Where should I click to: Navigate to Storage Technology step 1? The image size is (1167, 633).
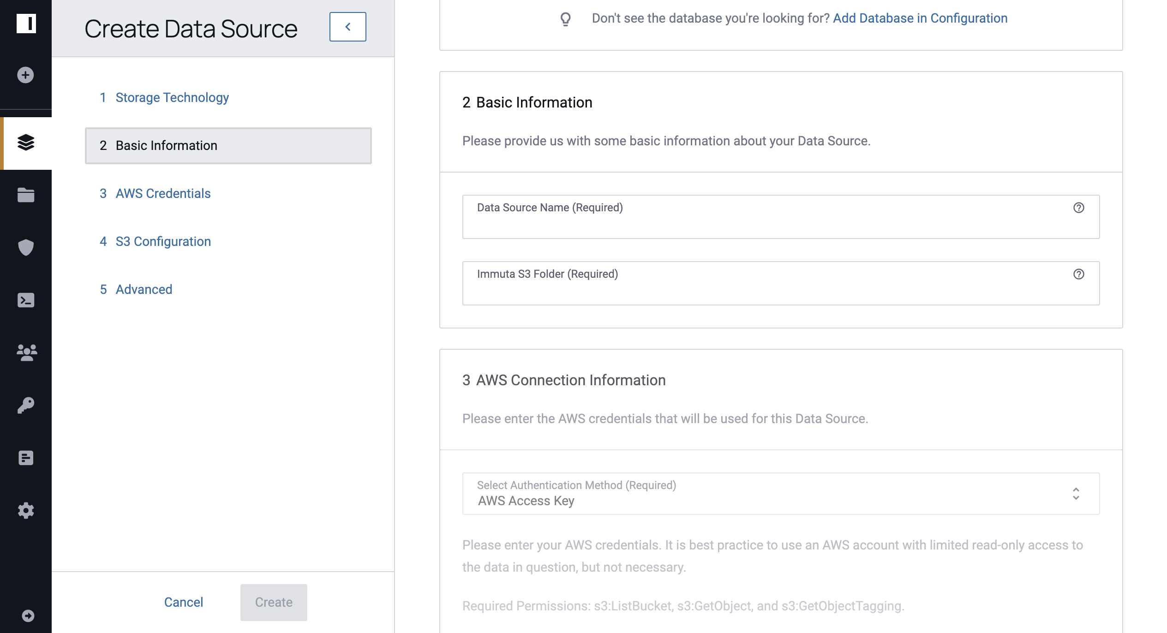click(x=172, y=97)
